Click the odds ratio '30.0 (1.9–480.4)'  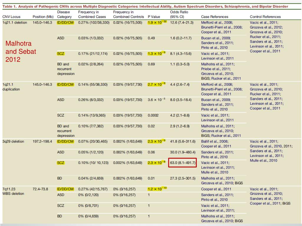point(183,152)
